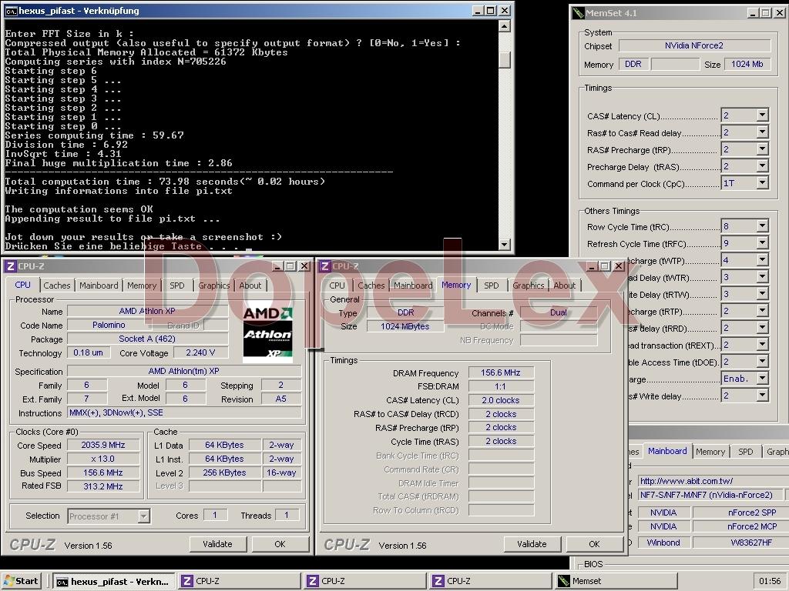Click the AMD Athlon XP logo image
The width and height of the screenshot is (789, 591).
(267, 332)
